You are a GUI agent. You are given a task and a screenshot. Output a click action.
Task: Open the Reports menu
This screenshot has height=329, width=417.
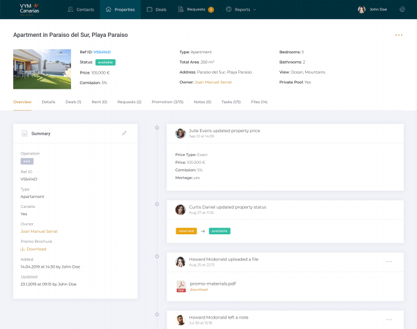click(x=241, y=9)
